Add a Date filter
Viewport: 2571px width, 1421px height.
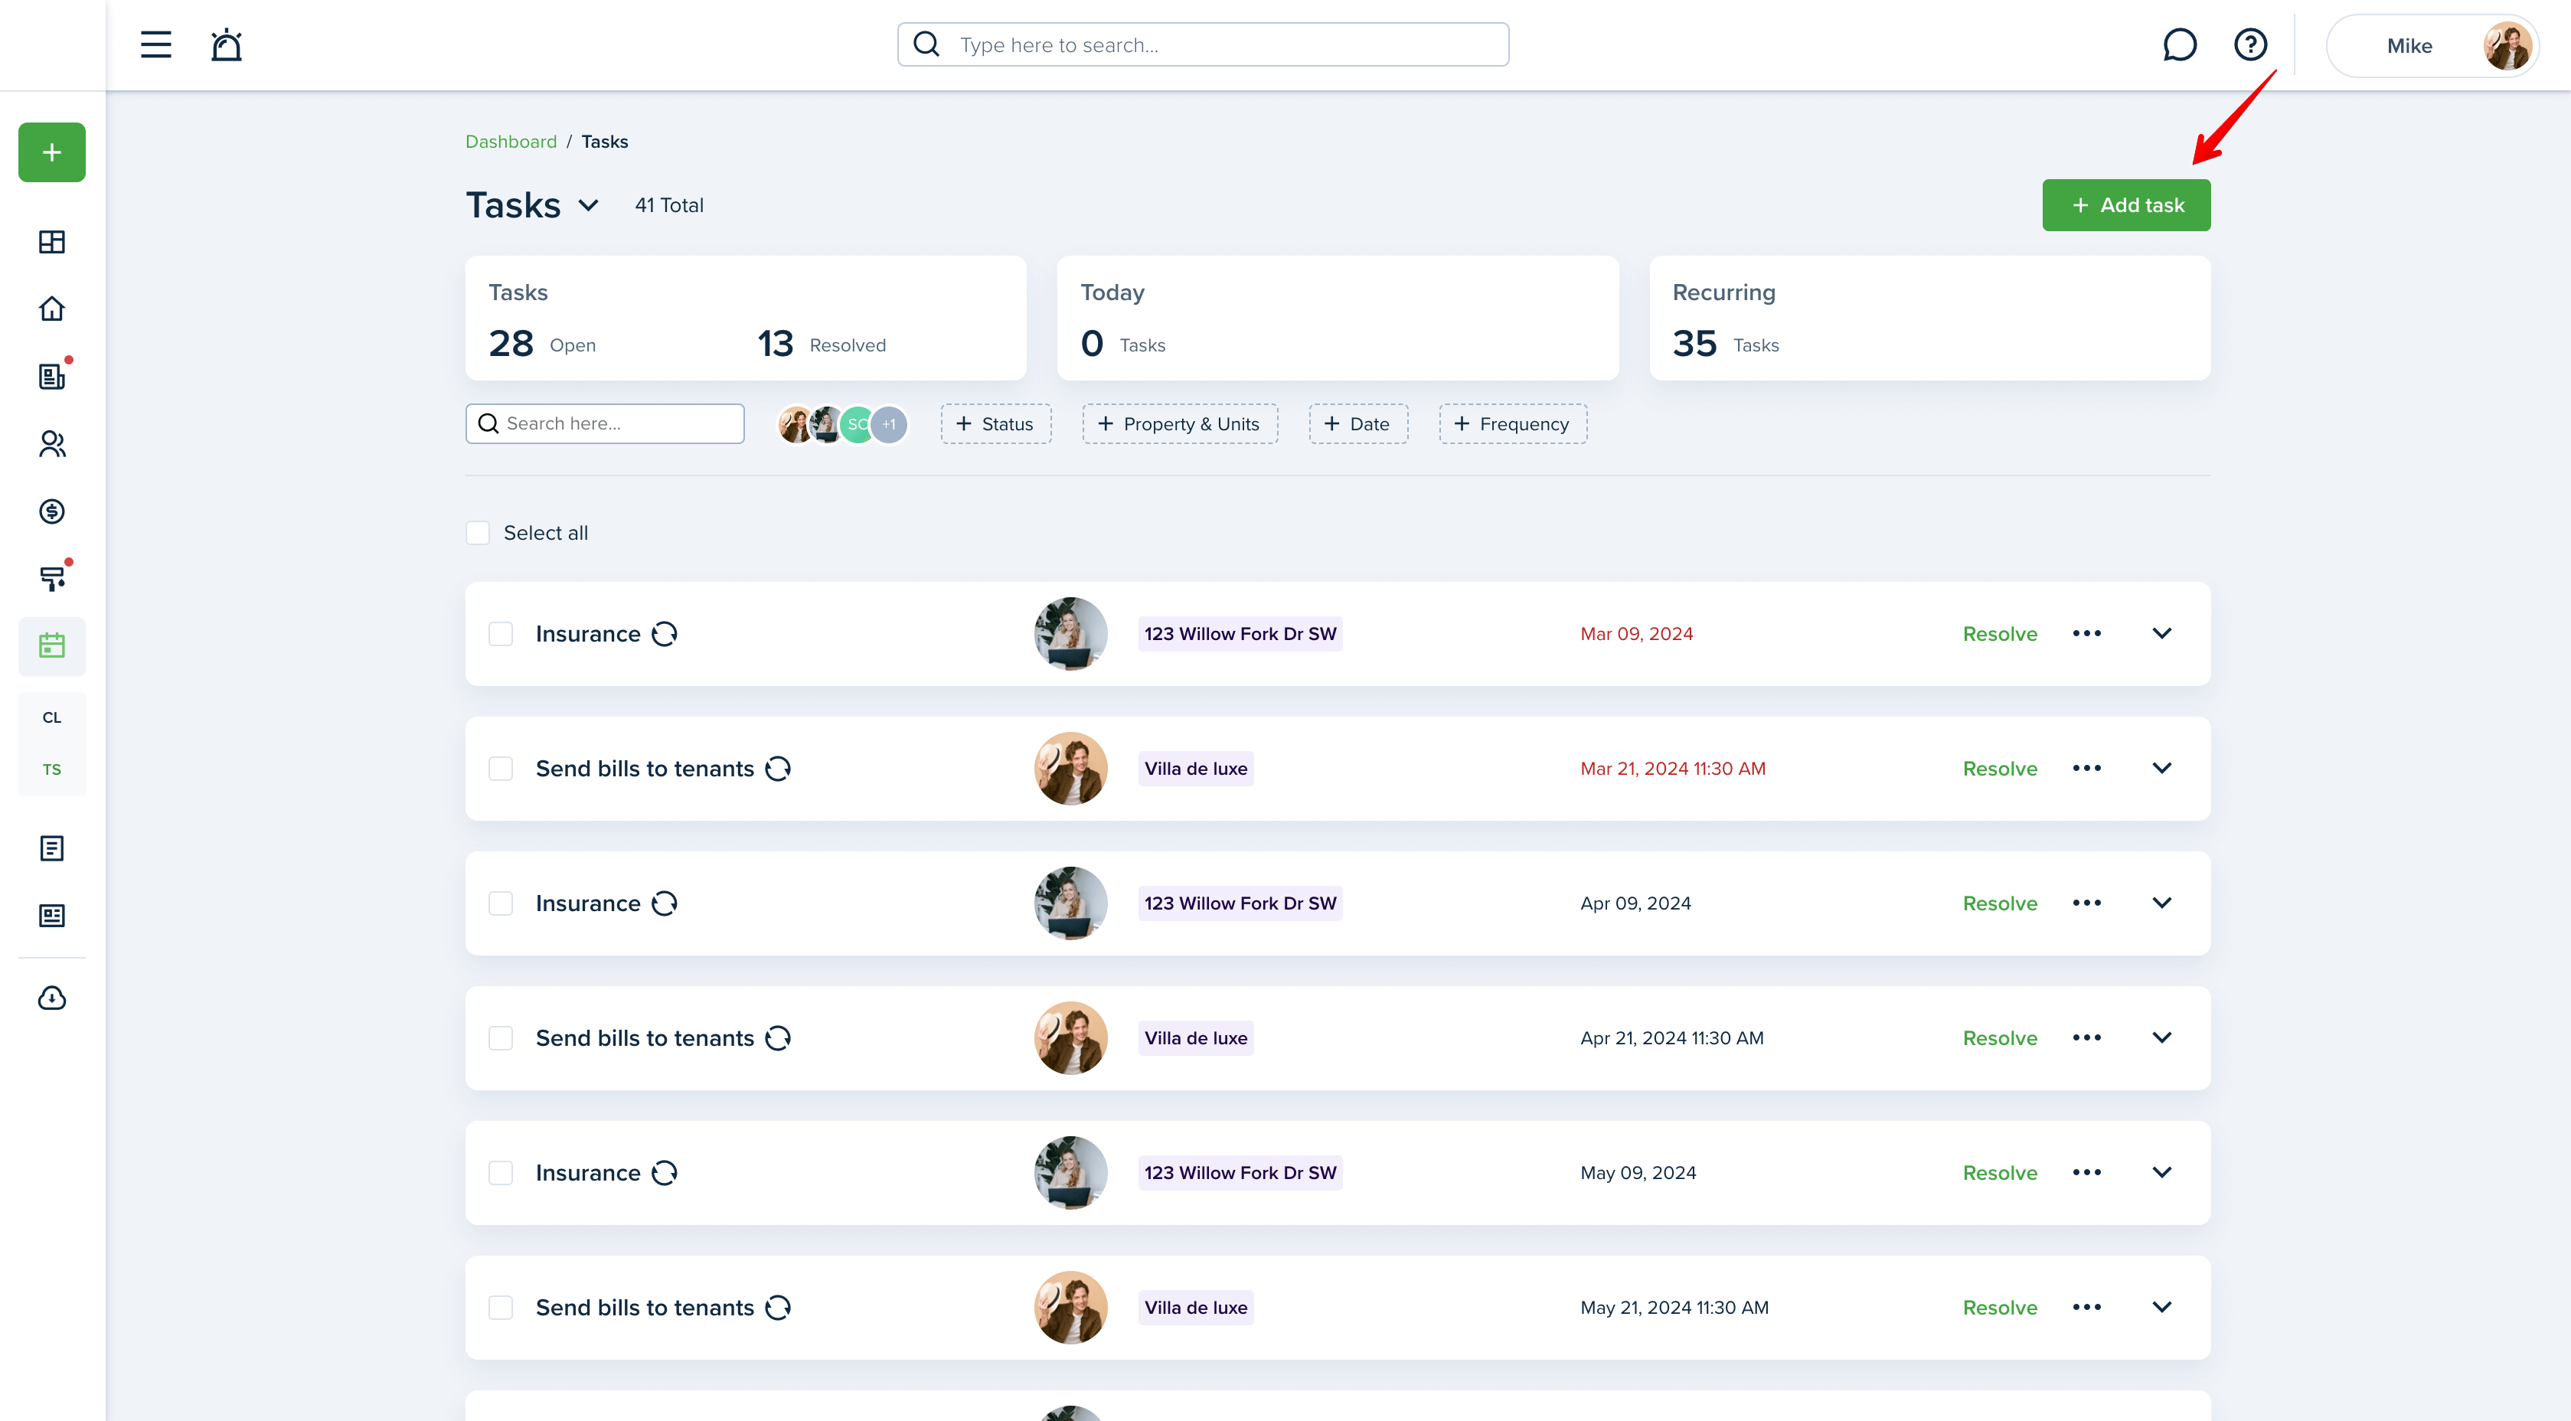[1358, 424]
